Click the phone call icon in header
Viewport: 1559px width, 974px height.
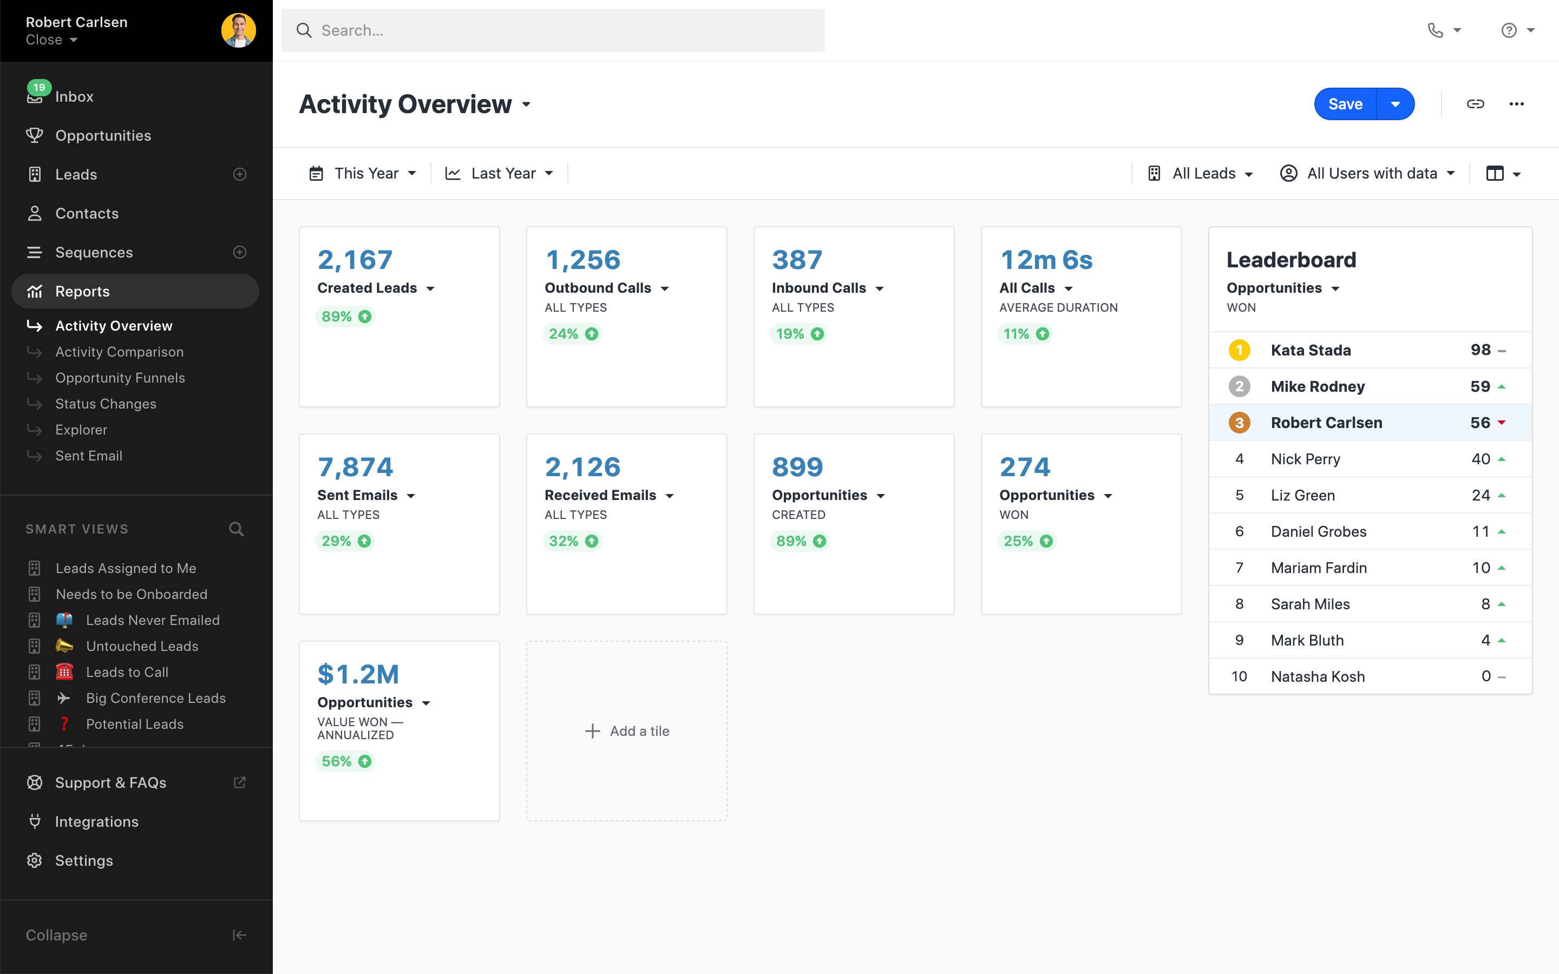(1436, 30)
